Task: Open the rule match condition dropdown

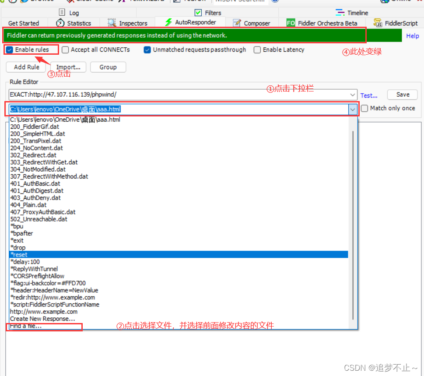Action: [353, 95]
